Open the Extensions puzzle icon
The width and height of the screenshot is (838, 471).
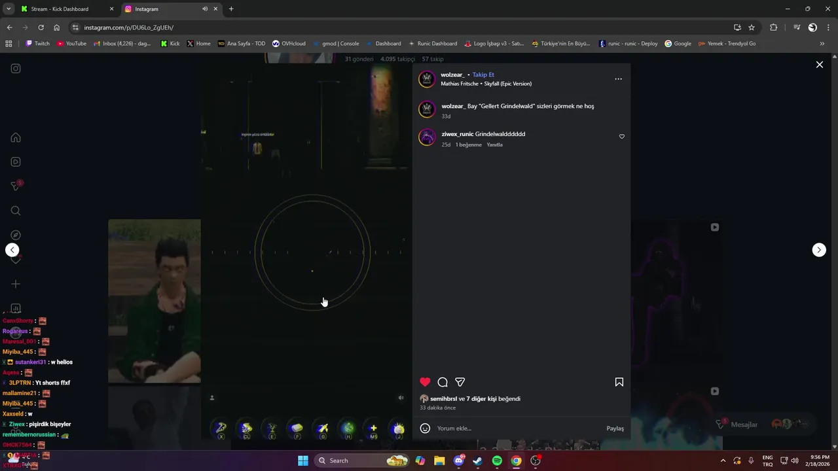(774, 27)
